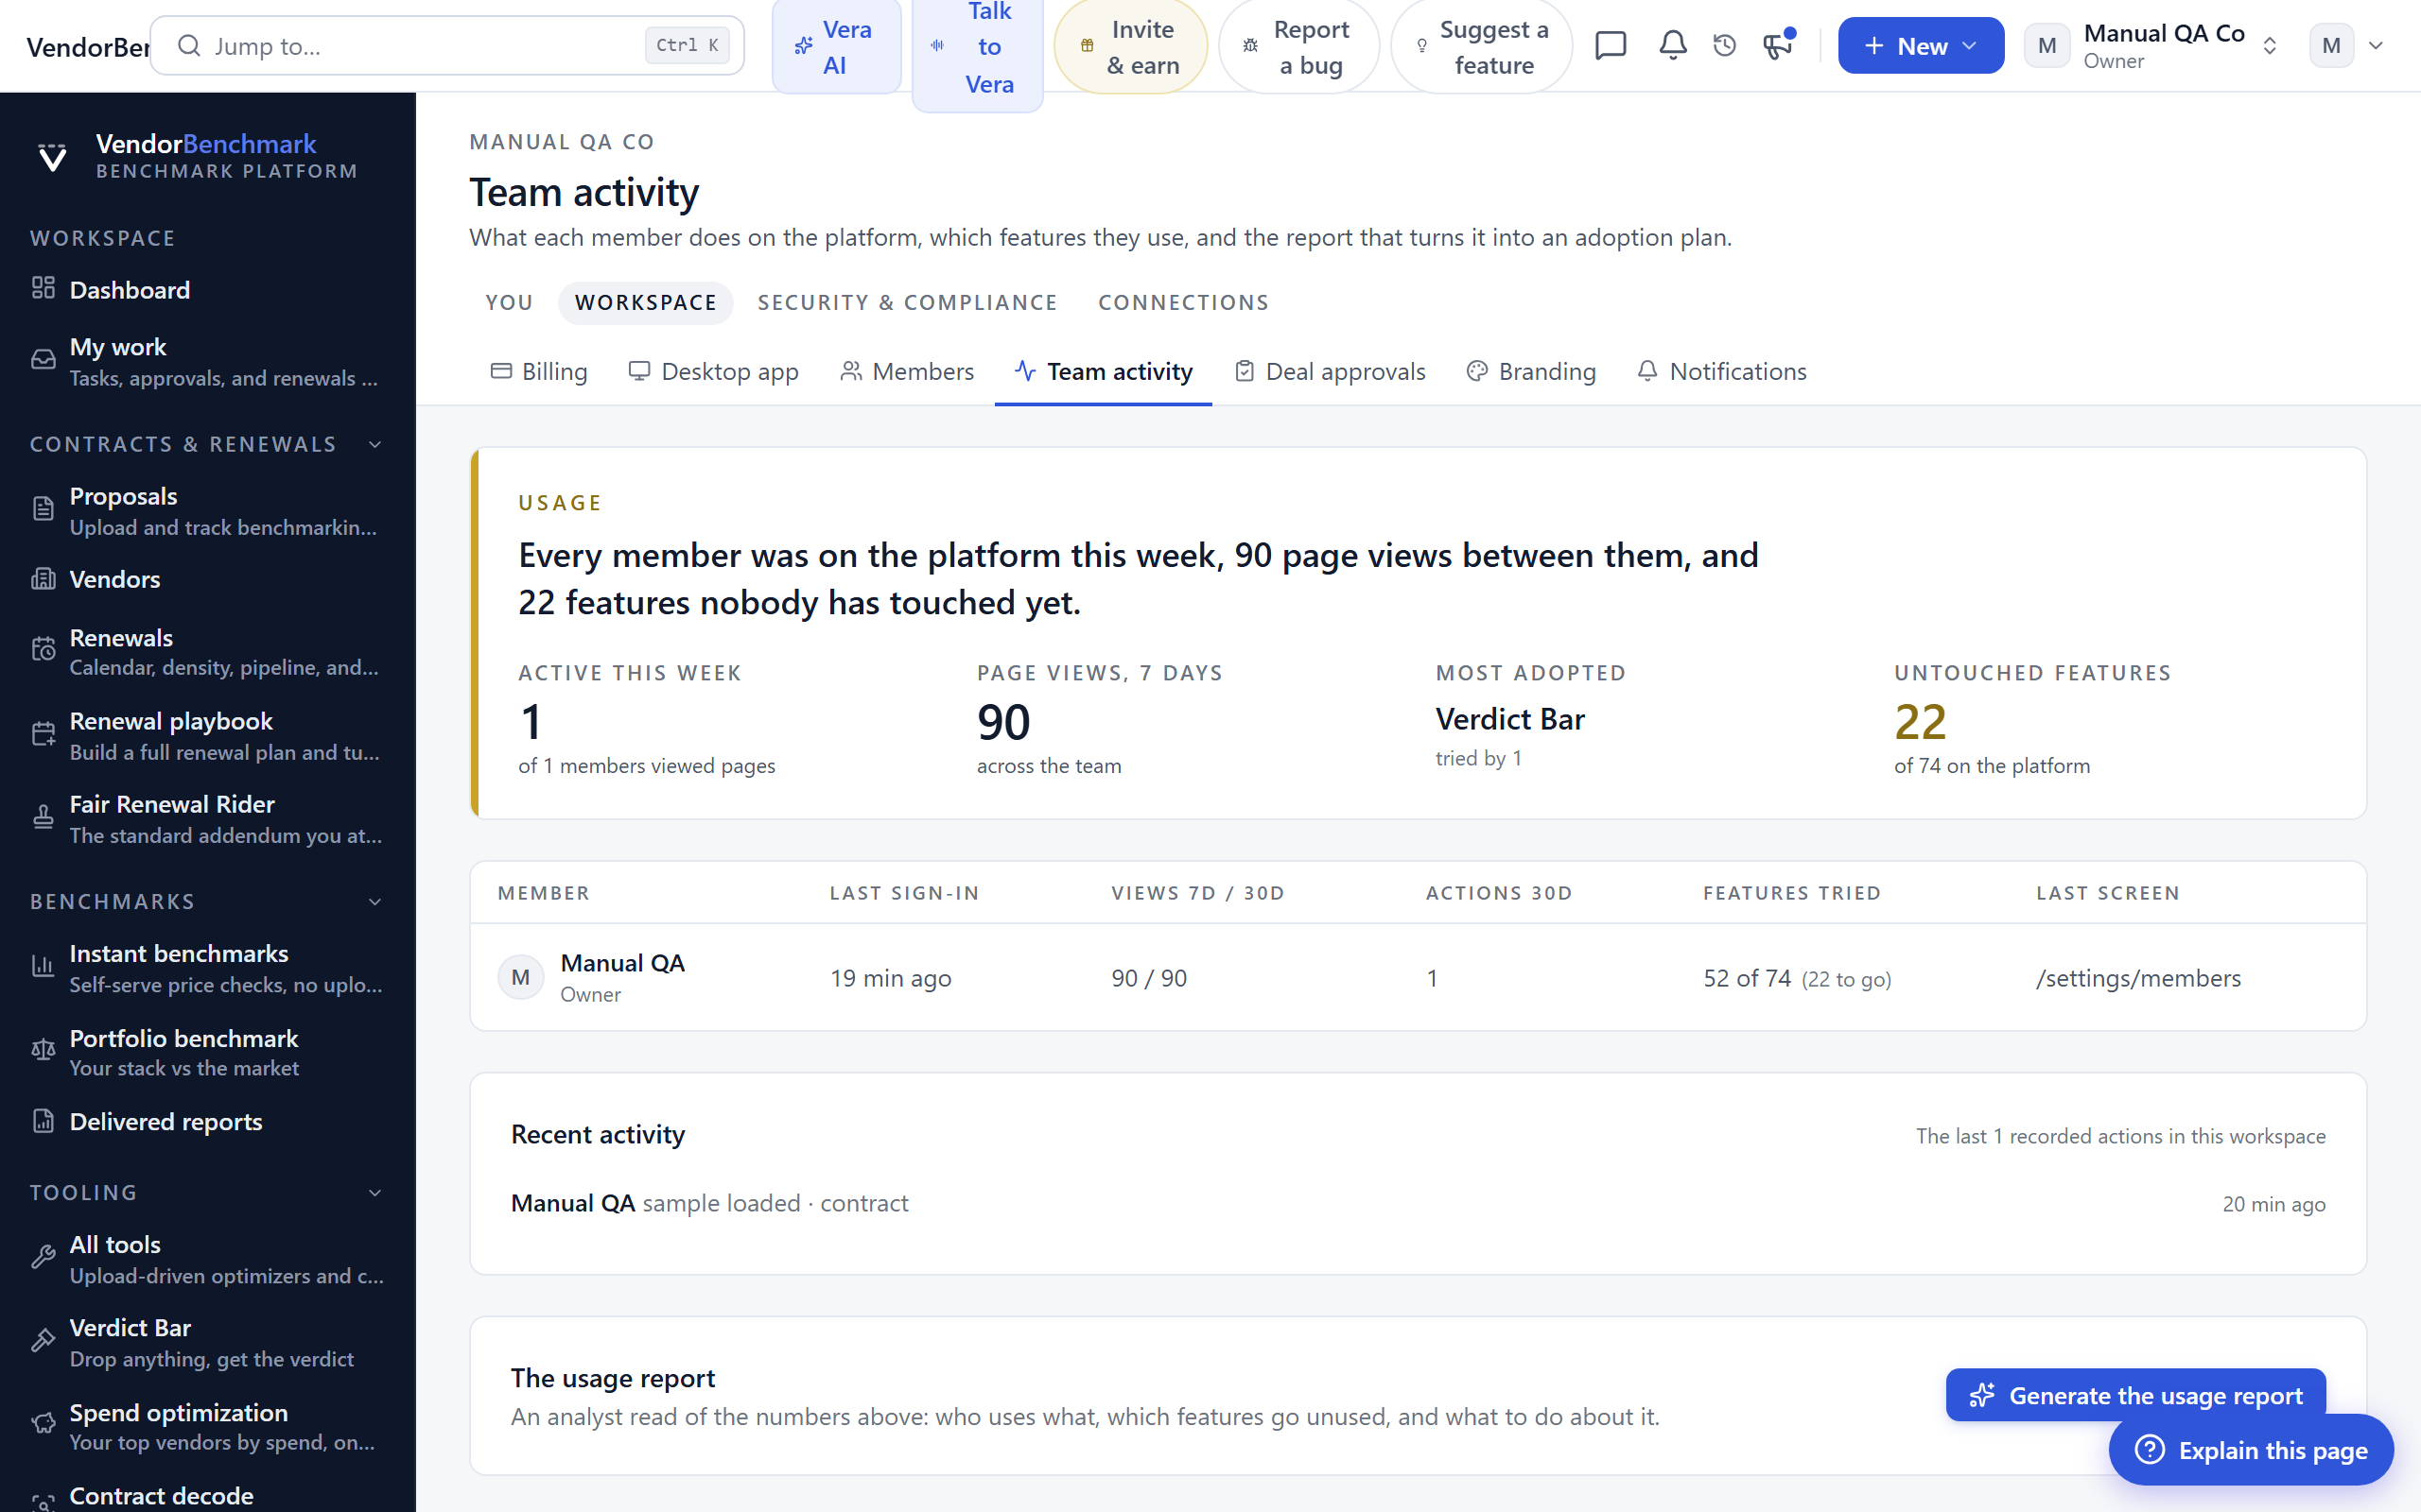The height and width of the screenshot is (1512, 2421).
Task: Click the Verdict Bar gavel icon
Action: point(43,1341)
